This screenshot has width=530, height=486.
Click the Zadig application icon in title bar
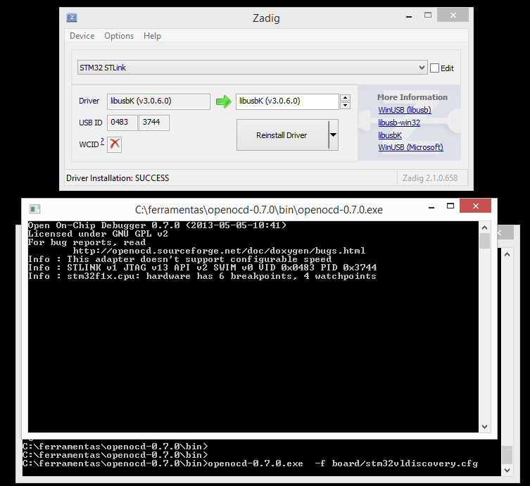[72, 18]
